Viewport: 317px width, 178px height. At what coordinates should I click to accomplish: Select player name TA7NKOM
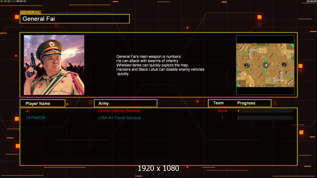point(35,118)
